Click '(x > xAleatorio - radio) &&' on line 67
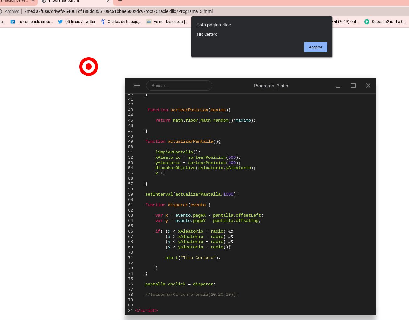Screen dimensions: 409x320 click(199, 237)
